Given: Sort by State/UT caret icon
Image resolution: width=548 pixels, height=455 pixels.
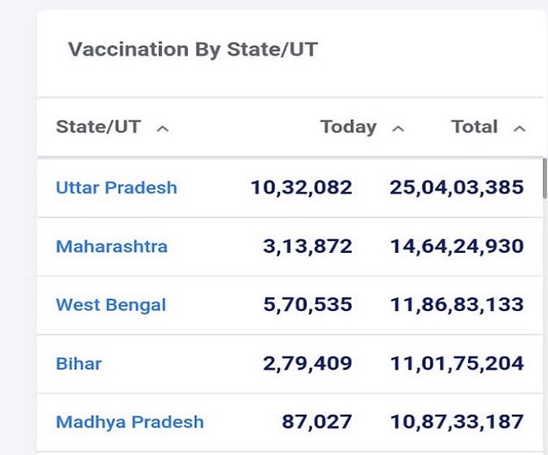Looking at the screenshot, I should pyautogui.click(x=163, y=129).
